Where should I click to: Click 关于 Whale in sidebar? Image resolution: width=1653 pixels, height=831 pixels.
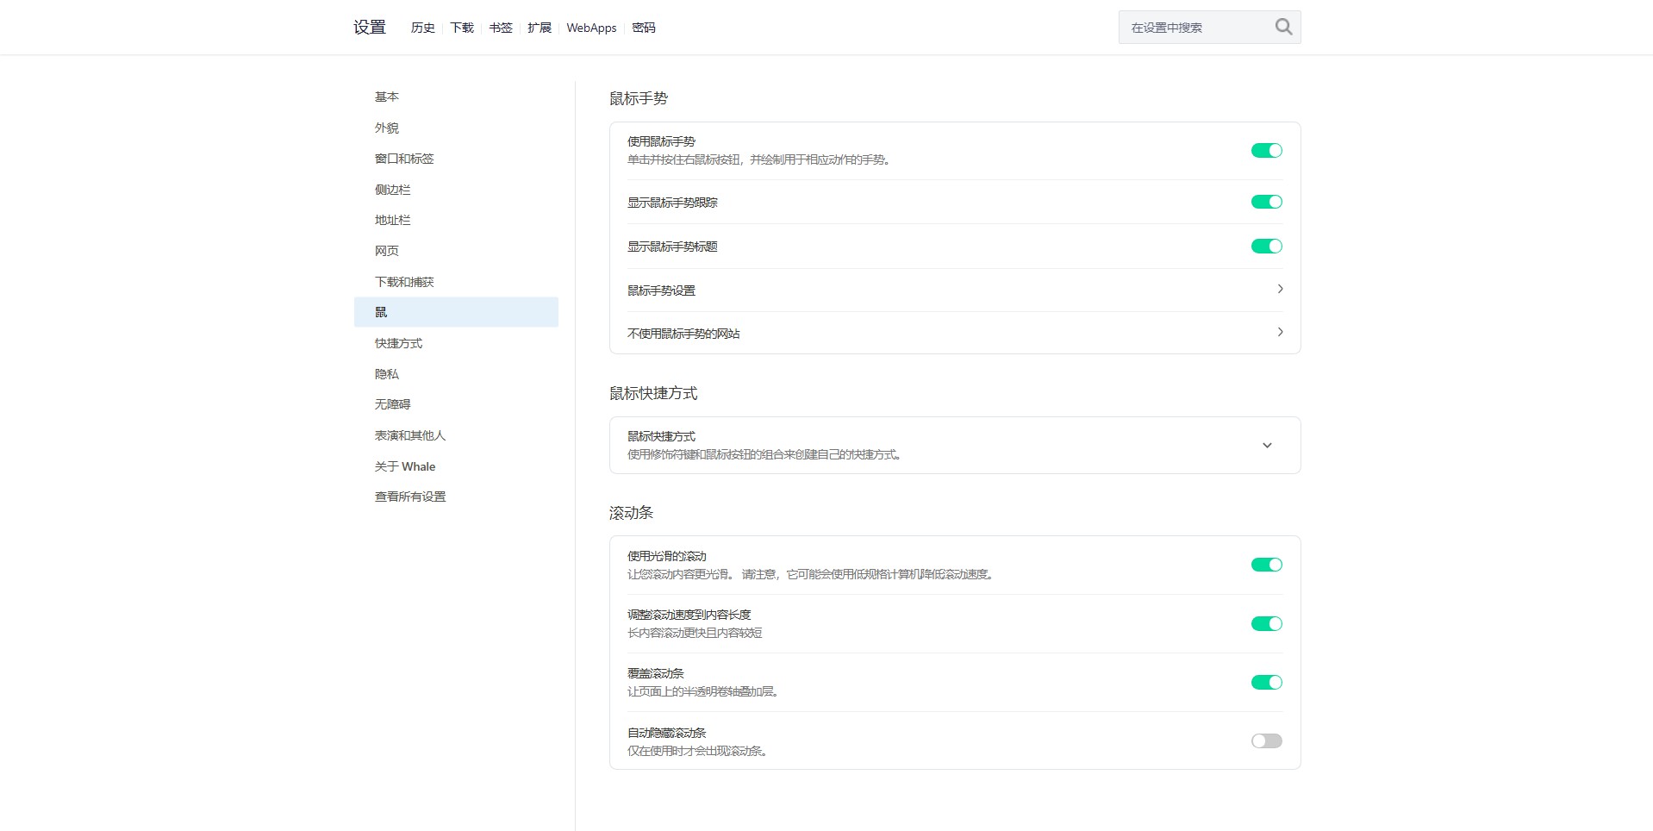click(405, 466)
